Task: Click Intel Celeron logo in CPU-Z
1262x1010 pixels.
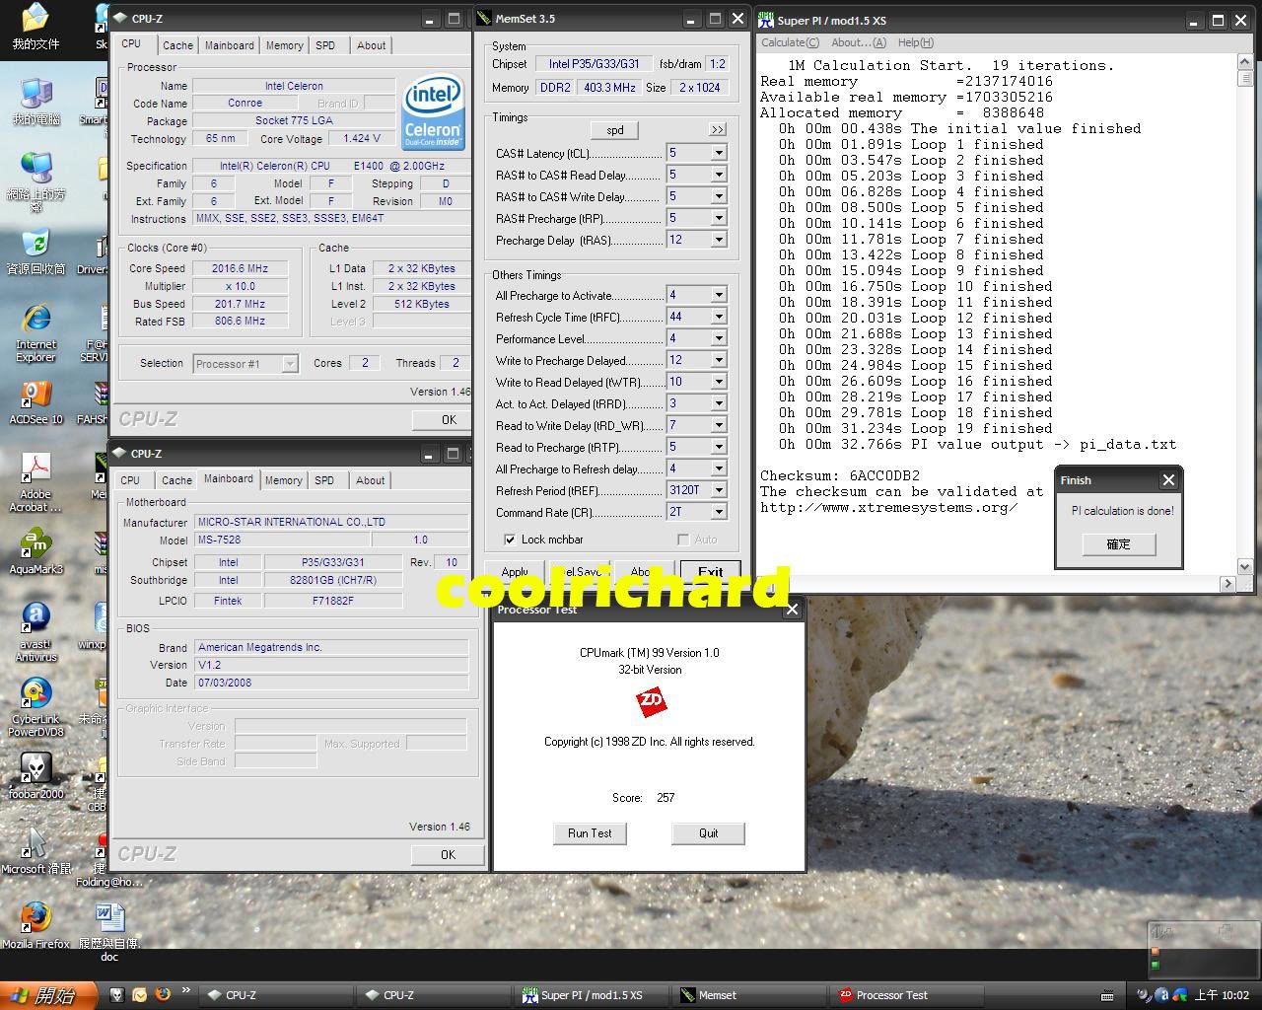Action: (x=434, y=112)
